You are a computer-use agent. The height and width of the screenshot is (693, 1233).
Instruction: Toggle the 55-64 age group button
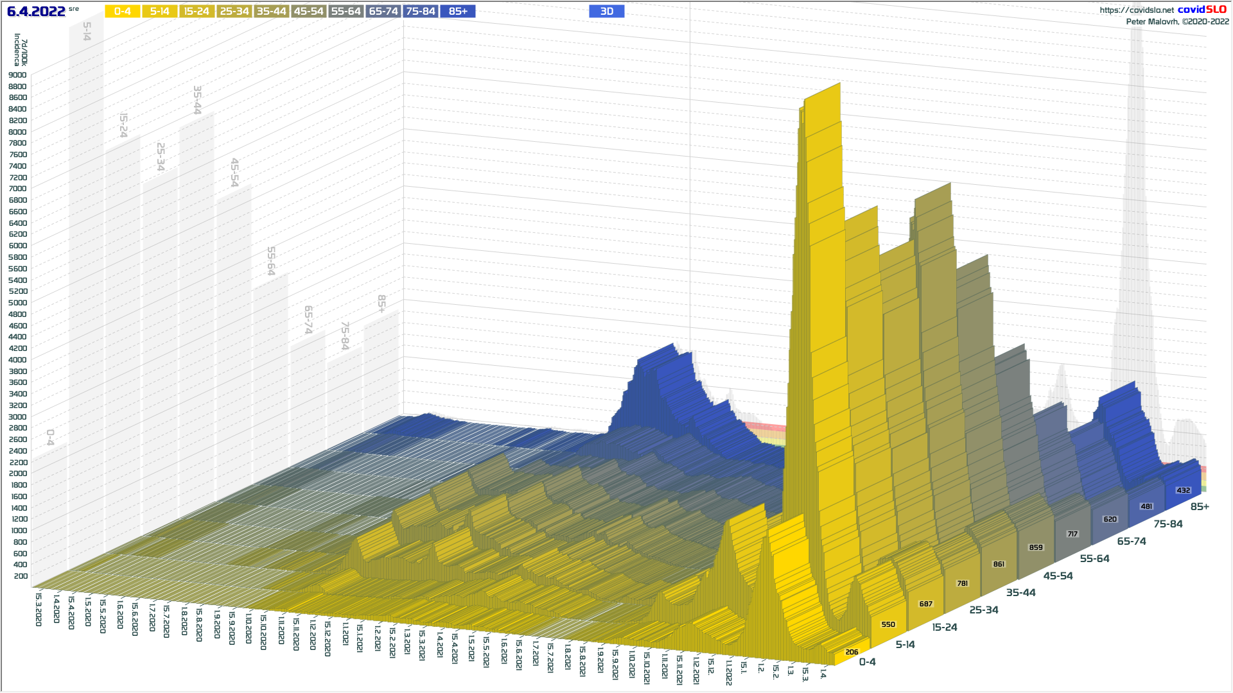point(346,12)
